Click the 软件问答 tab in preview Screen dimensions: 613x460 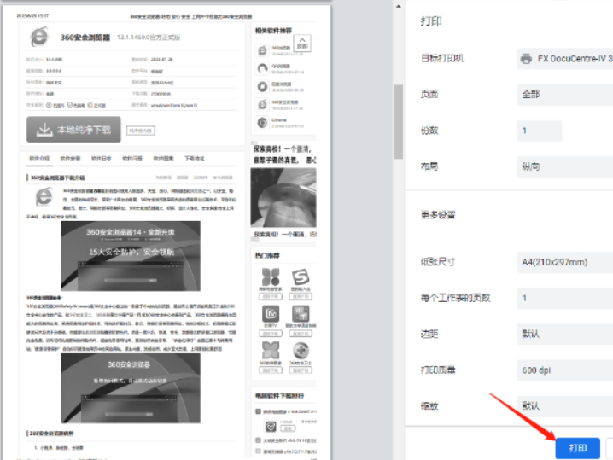click(132, 158)
